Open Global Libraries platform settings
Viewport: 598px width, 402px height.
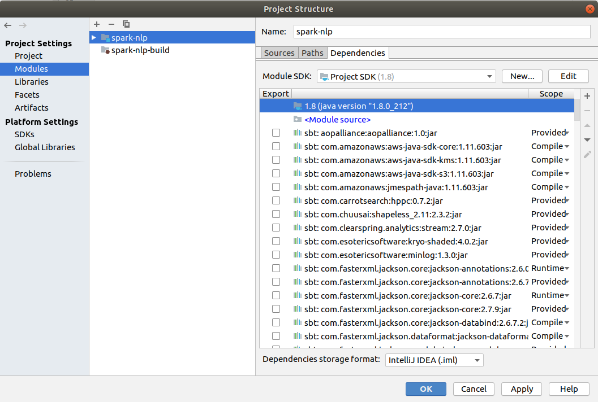tap(45, 147)
